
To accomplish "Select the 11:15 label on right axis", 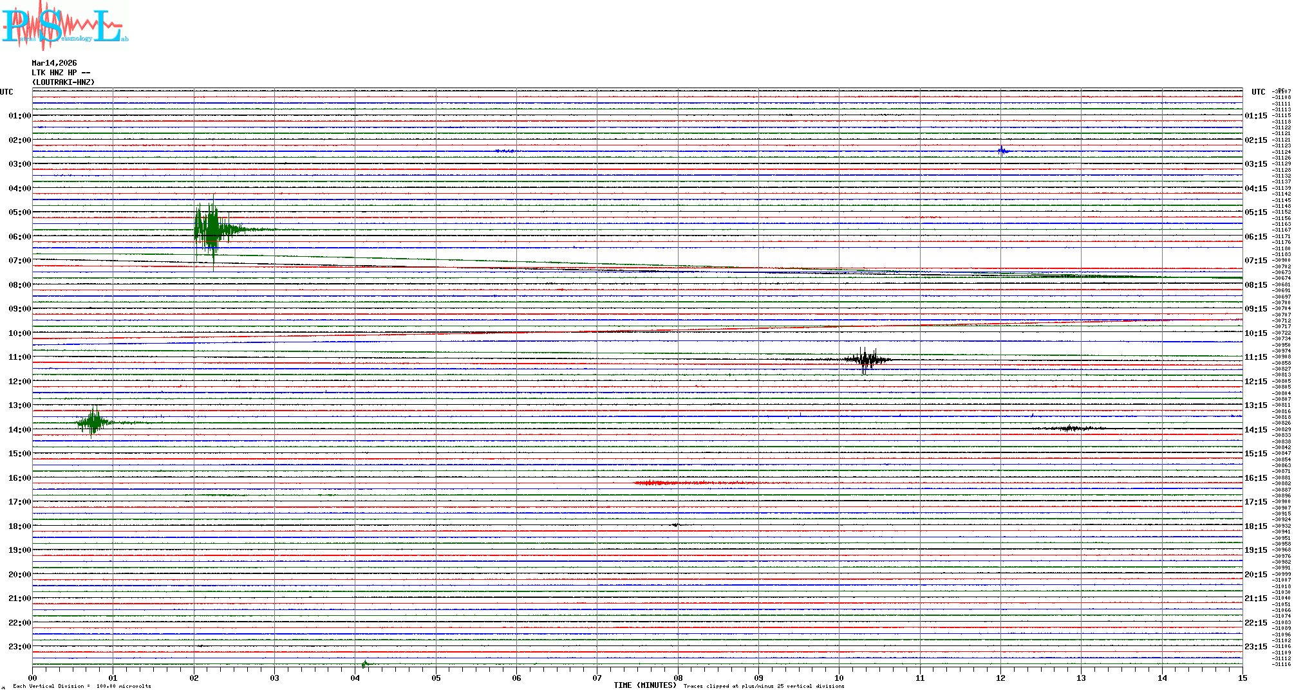I will 1255,357.
